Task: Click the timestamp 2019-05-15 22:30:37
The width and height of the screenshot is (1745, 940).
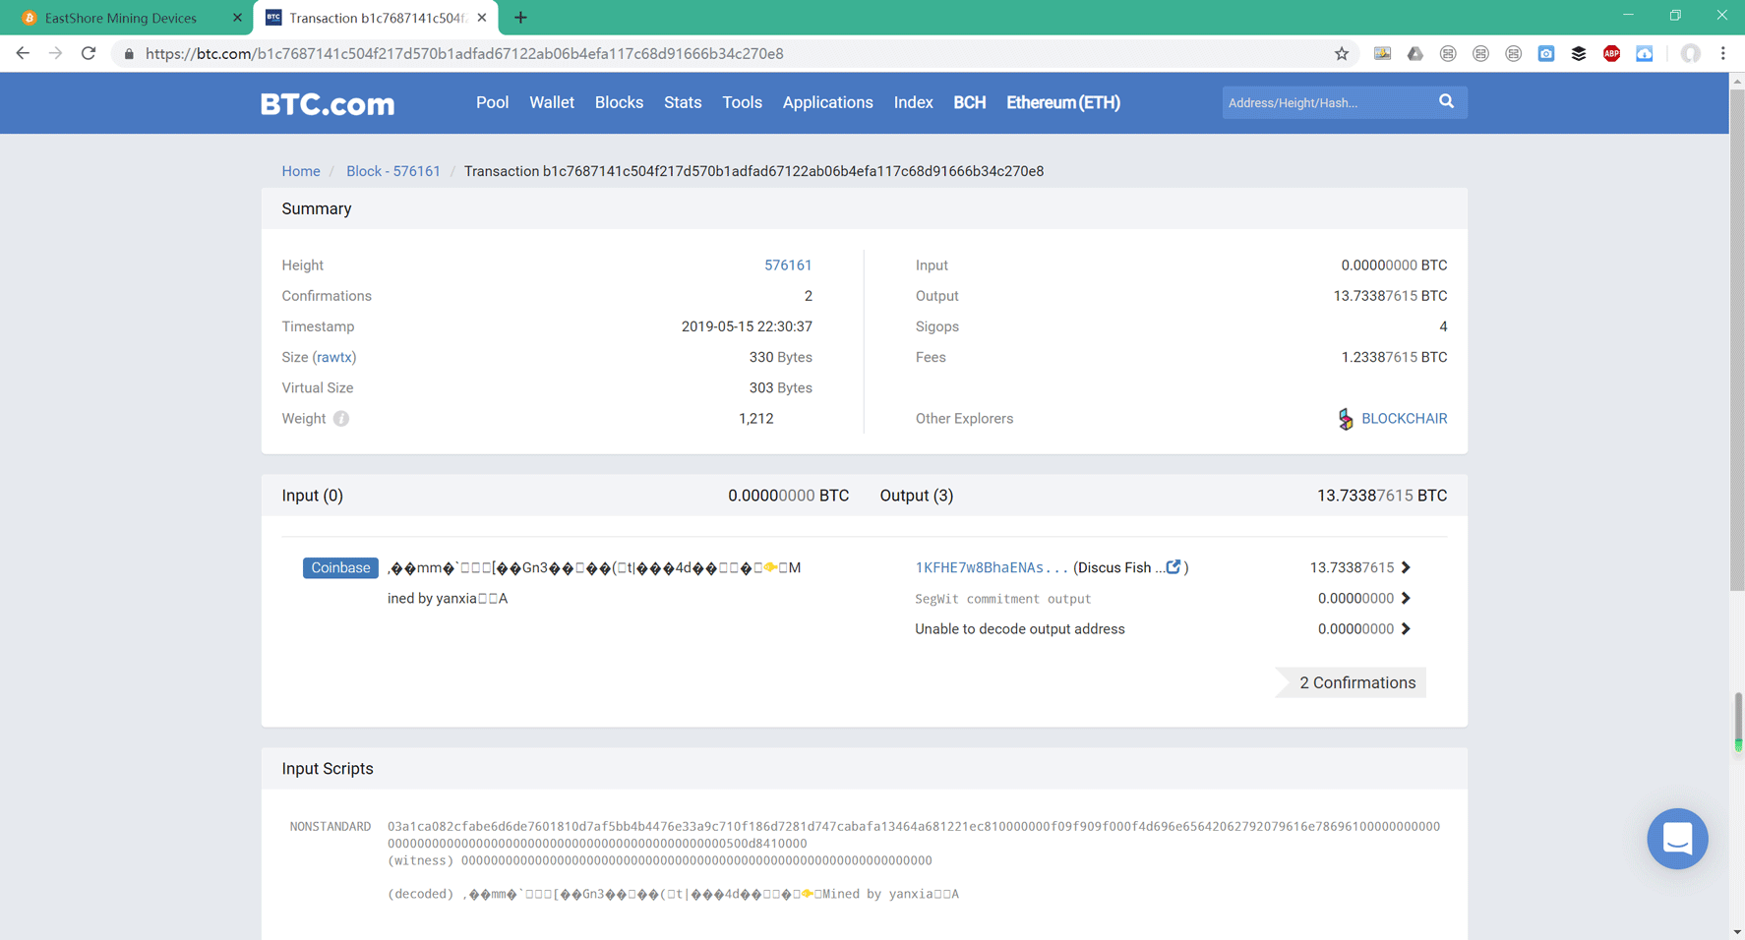Action: [x=747, y=326]
